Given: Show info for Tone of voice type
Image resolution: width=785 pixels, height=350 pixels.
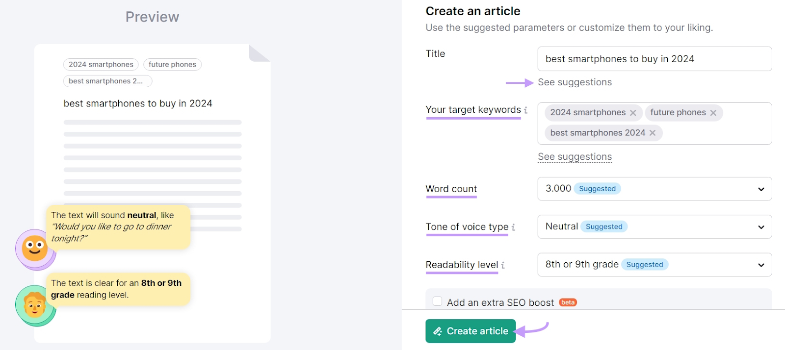Looking at the screenshot, I should (513, 227).
